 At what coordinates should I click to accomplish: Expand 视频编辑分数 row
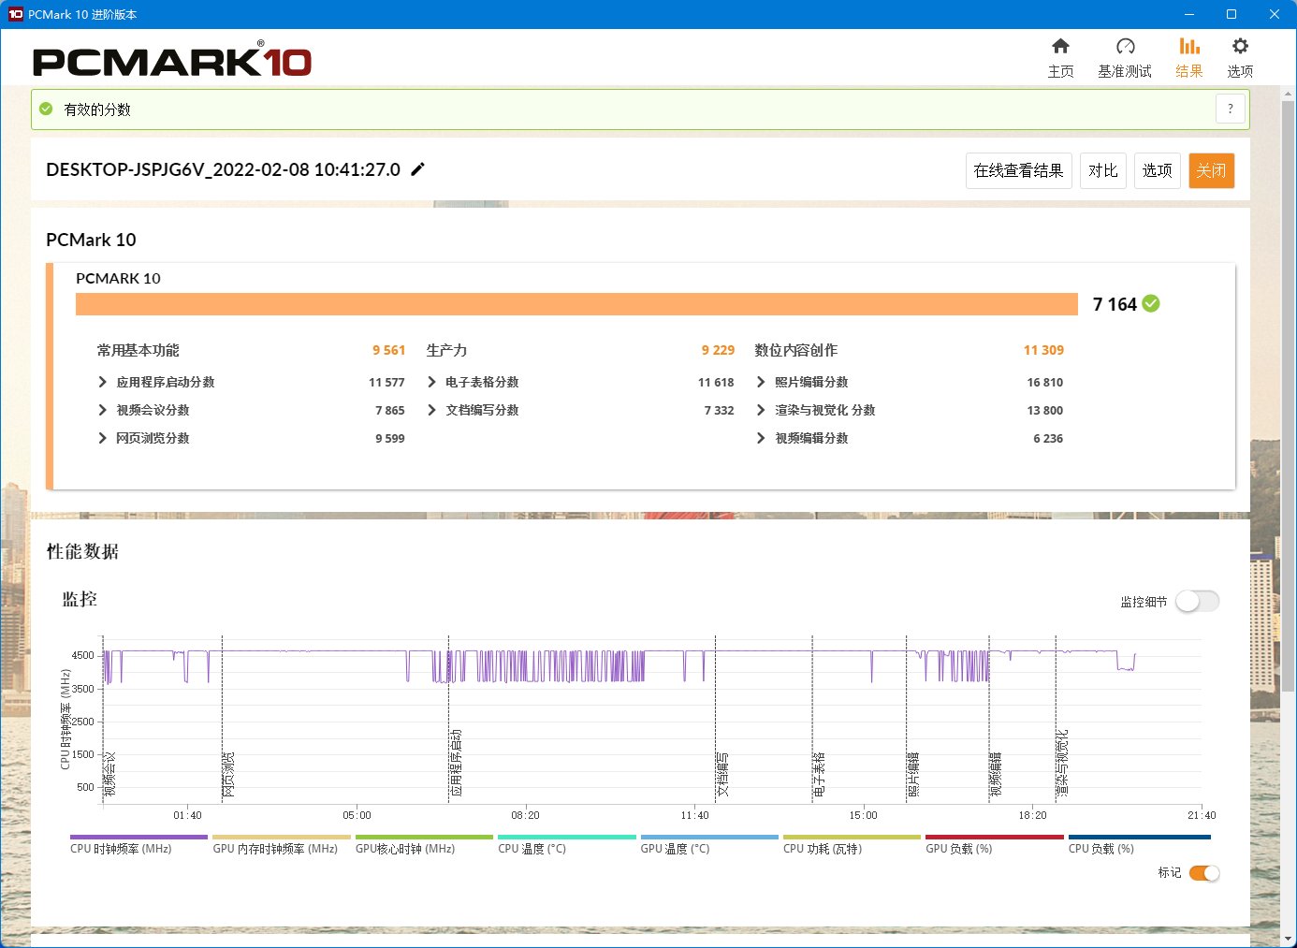click(x=761, y=438)
